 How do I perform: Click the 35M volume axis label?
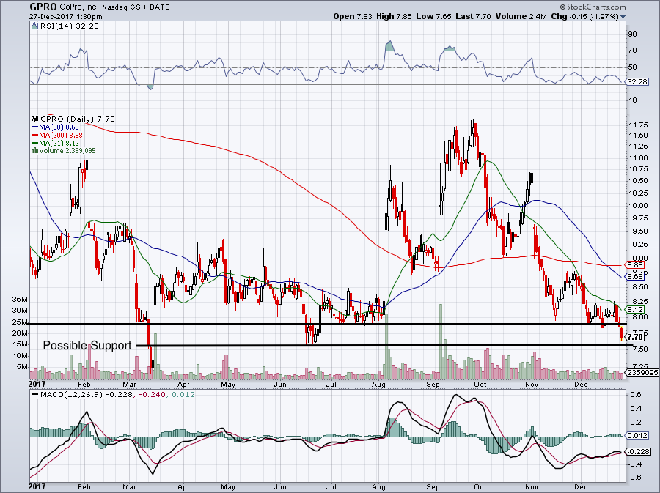pos(20,300)
